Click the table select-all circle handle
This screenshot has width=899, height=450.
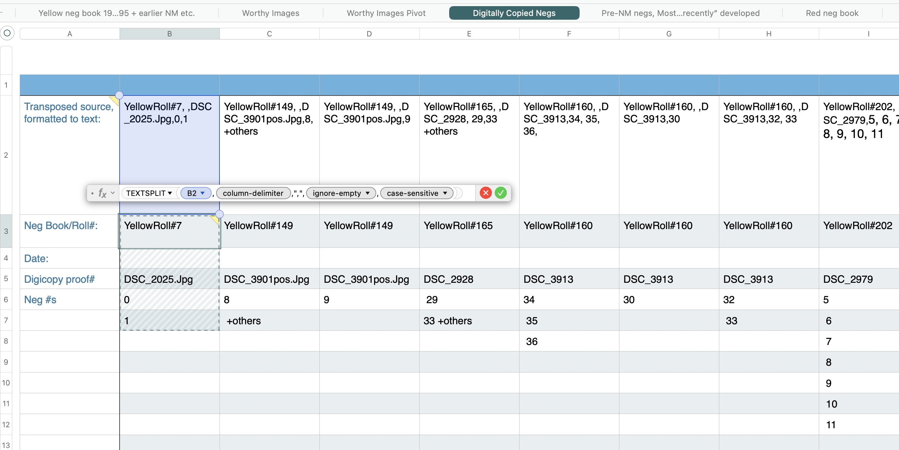click(7, 34)
